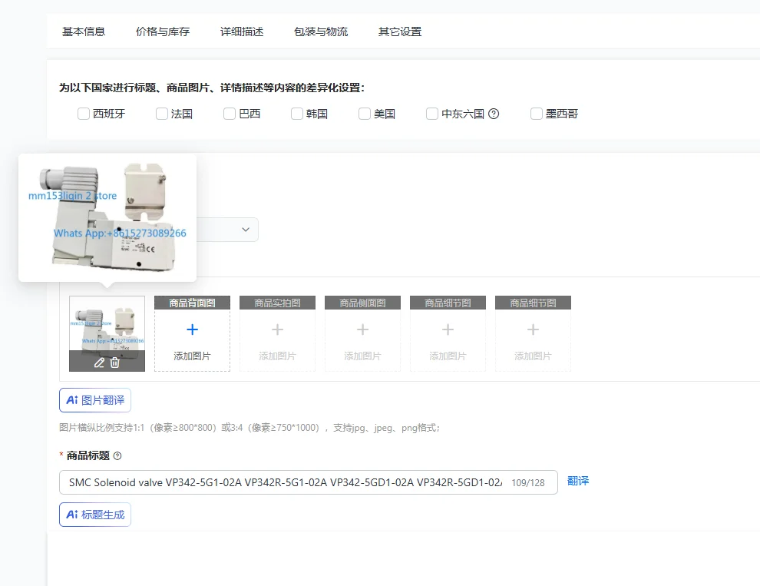Screen dimensions: 760x586
Task: Select the 美国 checkbox
Action: 365,114
